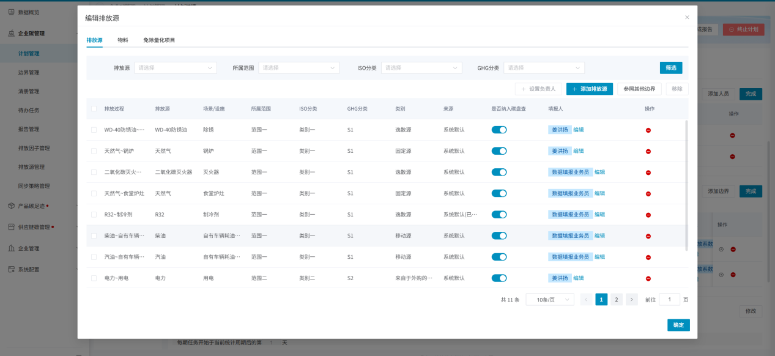The image size is (775, 356).
Task: Go to next page arrow in pagination
Action: [632, 300]
